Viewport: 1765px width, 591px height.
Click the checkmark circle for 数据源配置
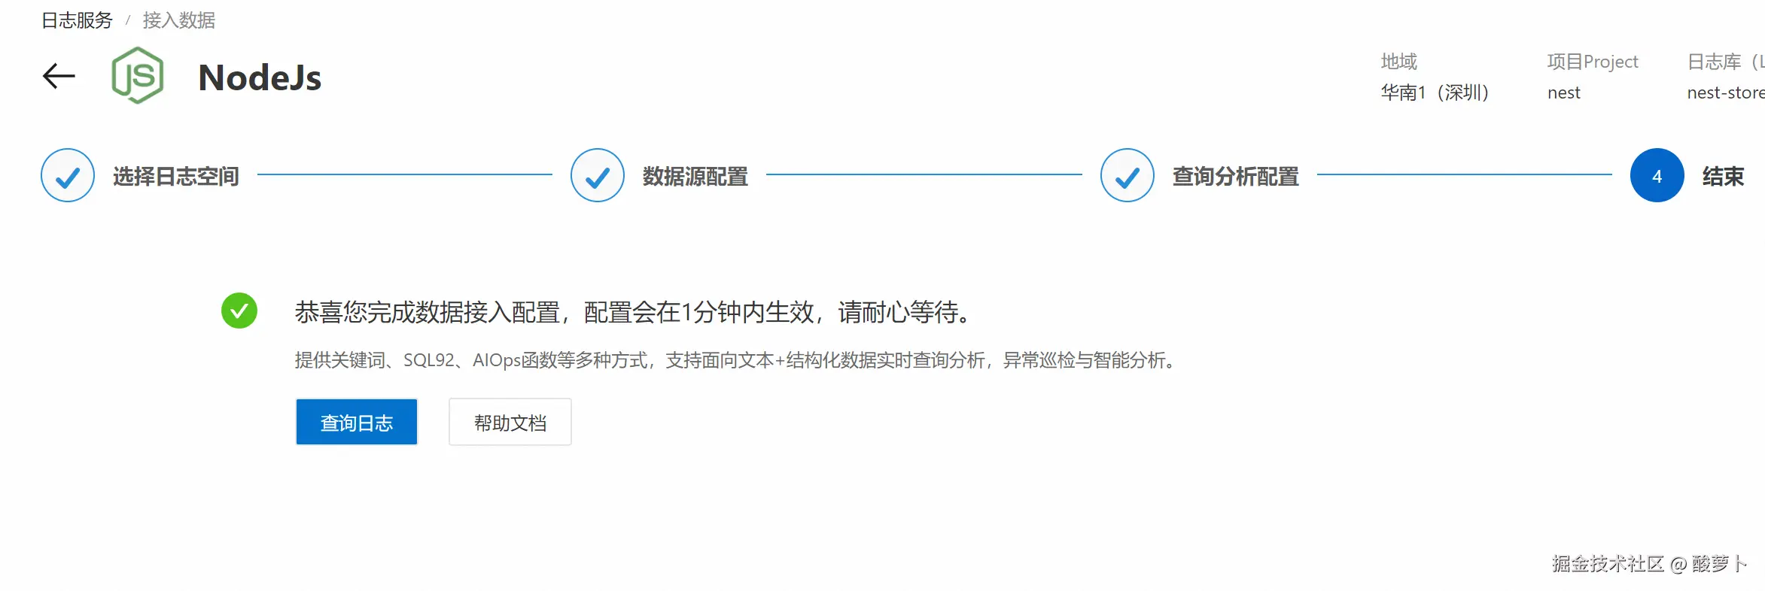click(598, 175)
